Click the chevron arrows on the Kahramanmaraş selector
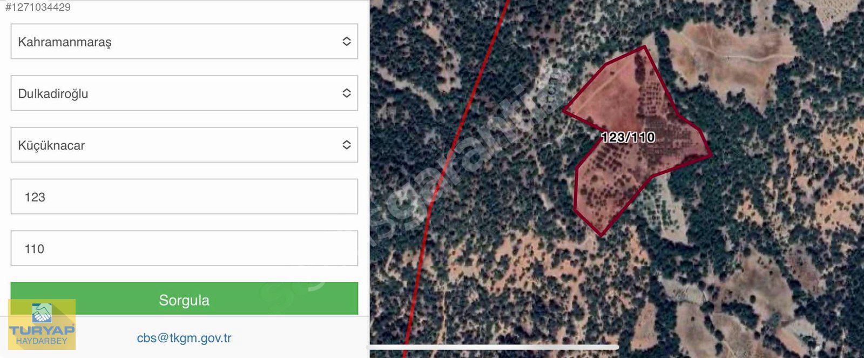The image size is (864, 358). [347, 42]
